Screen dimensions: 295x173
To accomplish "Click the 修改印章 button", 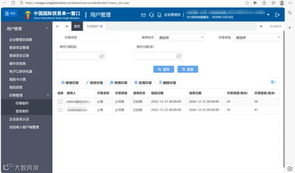I will [94, 83].
